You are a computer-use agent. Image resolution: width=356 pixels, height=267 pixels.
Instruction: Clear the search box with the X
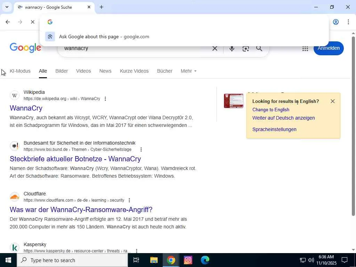(215, 48)
